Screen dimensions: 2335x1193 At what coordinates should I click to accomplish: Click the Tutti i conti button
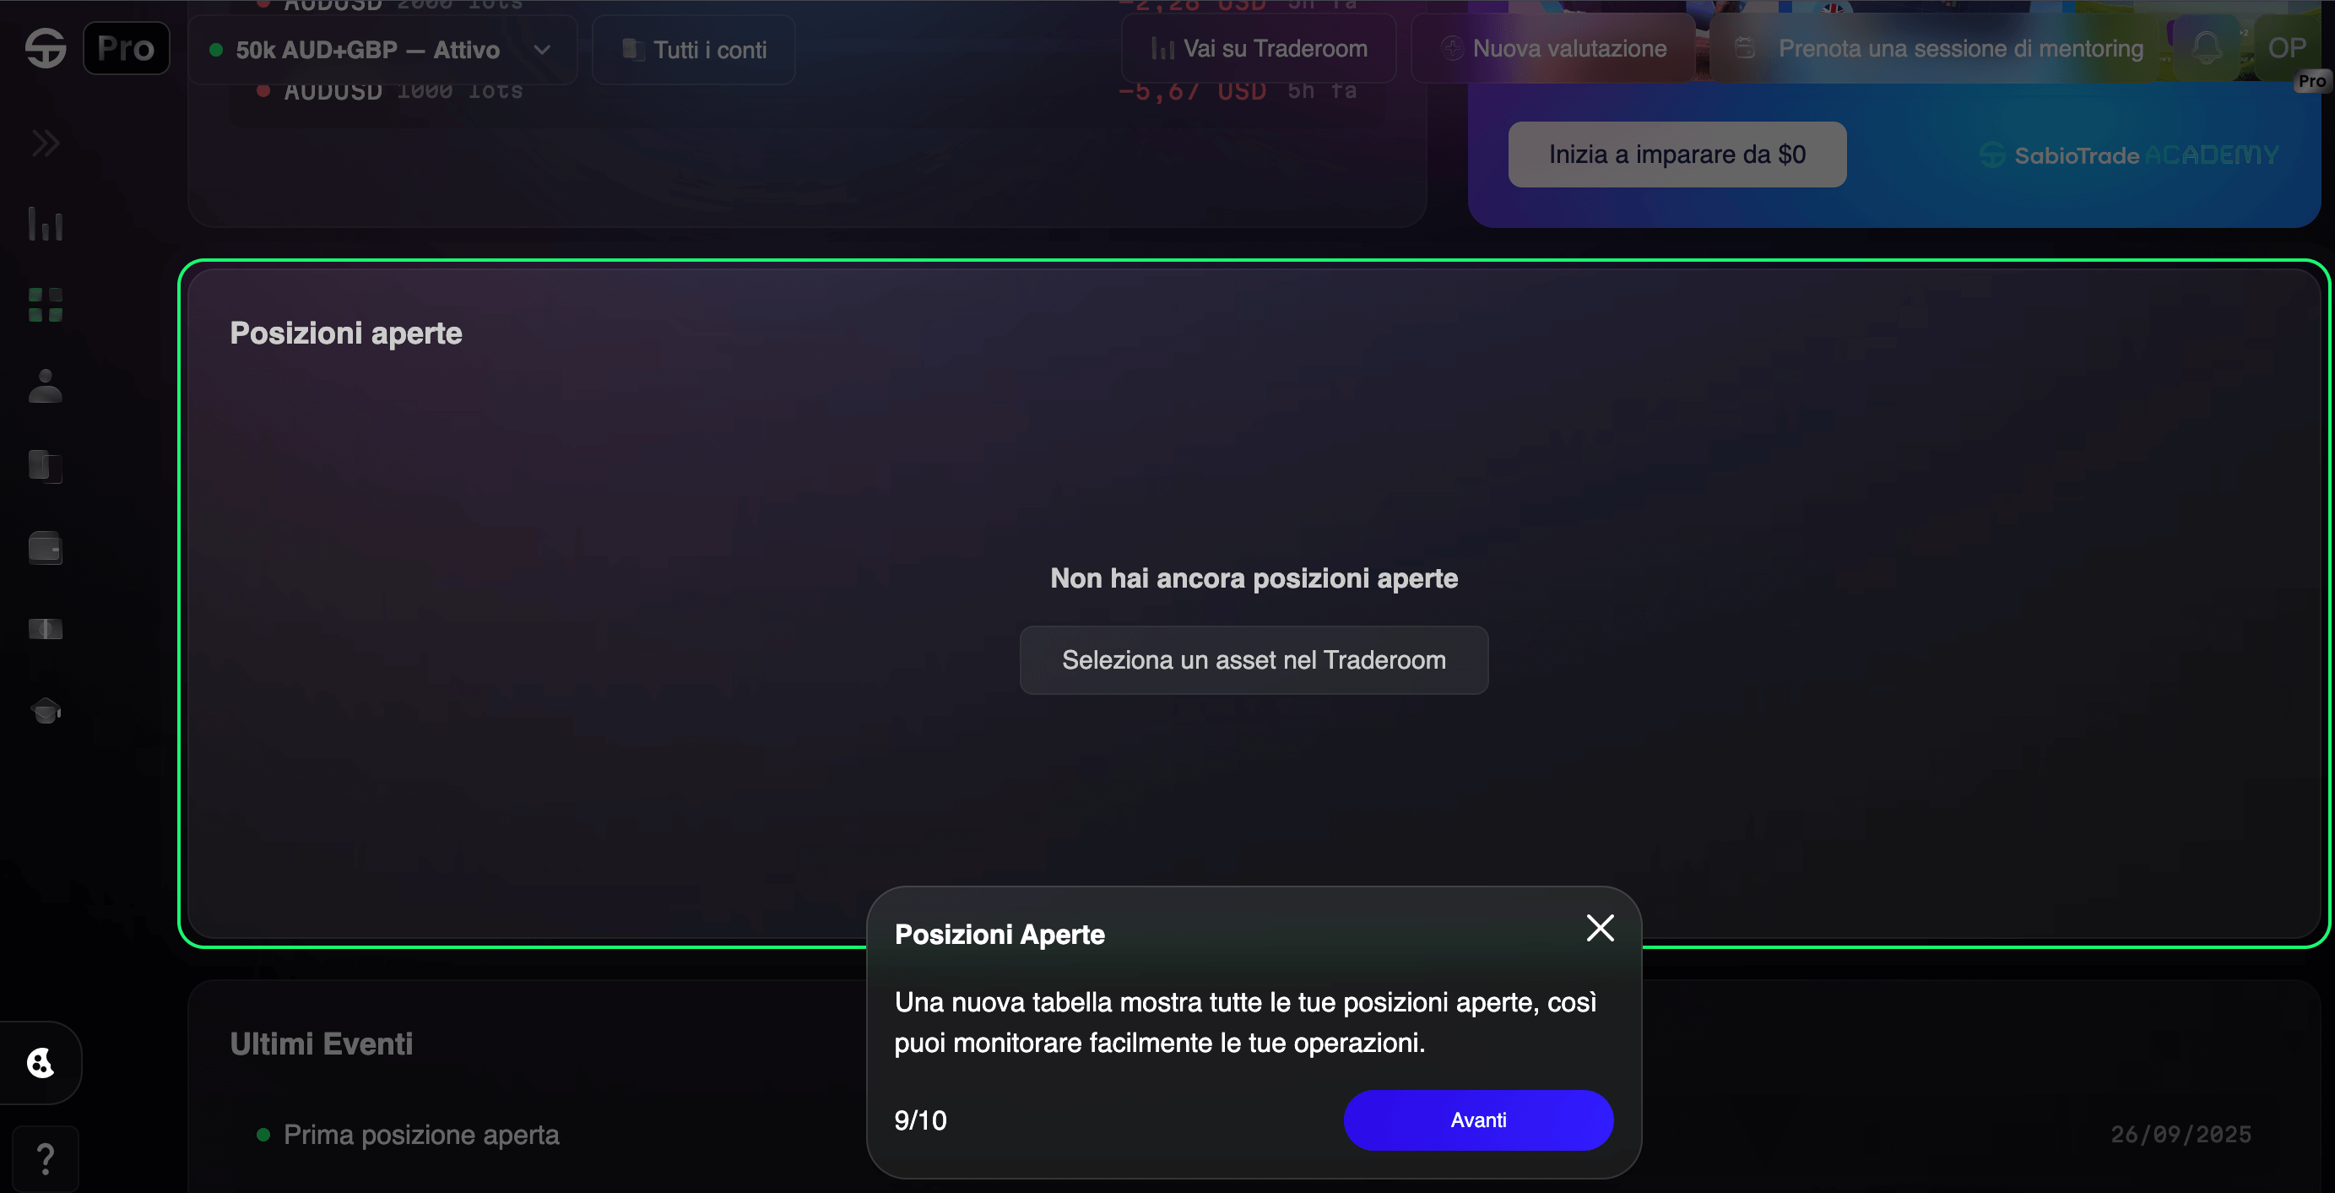tap(693, 50)
